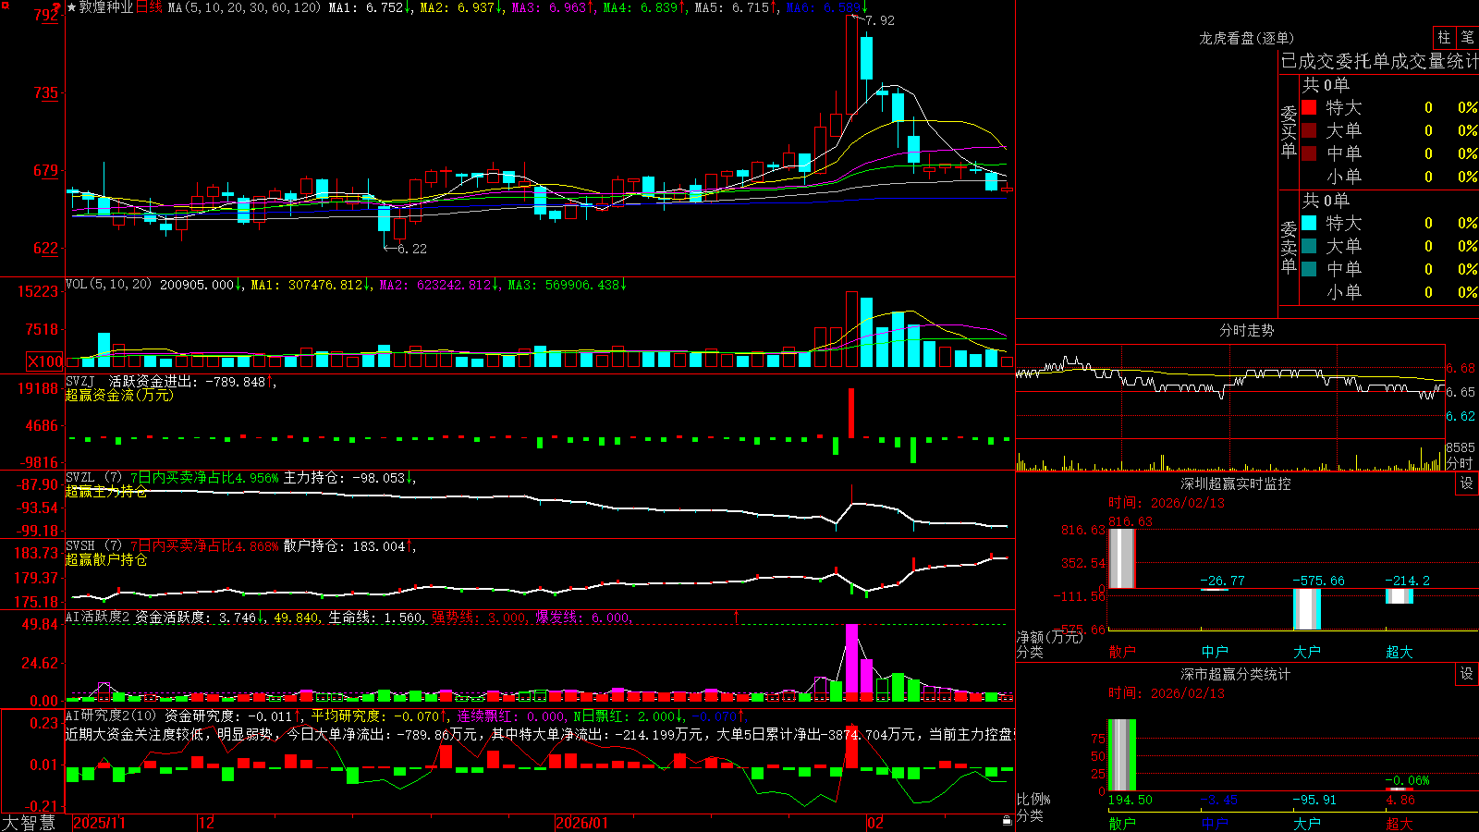
Task: Click the MA(5,10,20,30,60,120) indicator label
Action: pos(244,7)
